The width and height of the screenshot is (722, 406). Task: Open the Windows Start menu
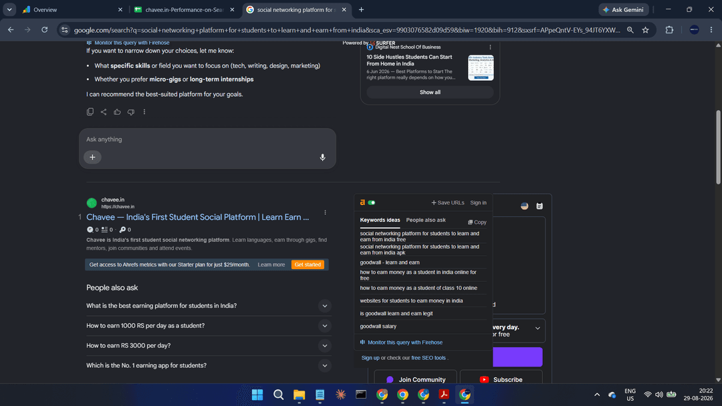click(257, 395)
